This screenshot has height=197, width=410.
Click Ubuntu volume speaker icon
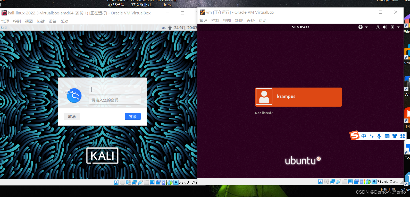(x=385, y=27)
